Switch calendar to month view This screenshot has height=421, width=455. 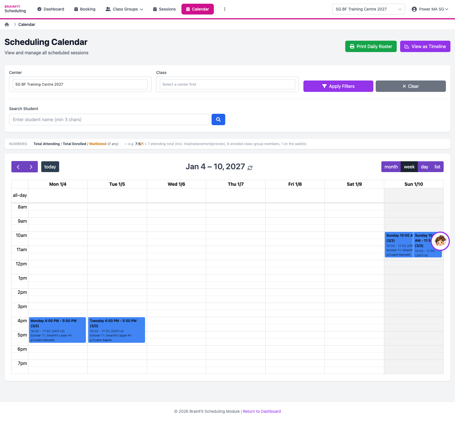[391, 167]
